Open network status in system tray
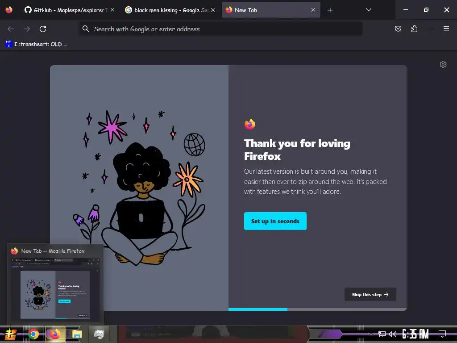The image size is (457, 343). pyautogui.click(x=382, y=334)
